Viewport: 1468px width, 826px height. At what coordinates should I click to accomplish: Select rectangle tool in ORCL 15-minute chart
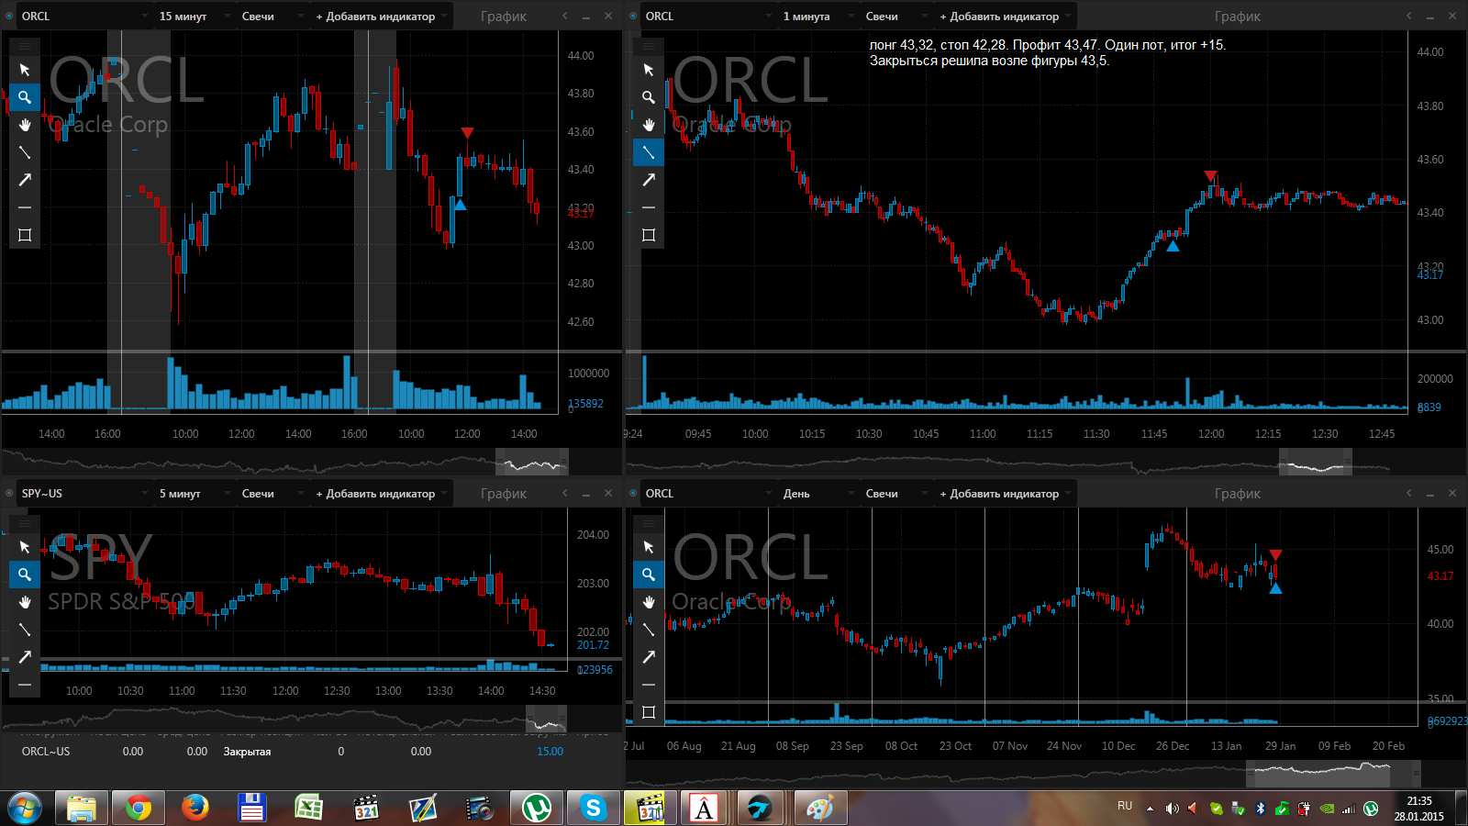click(25, 235)
